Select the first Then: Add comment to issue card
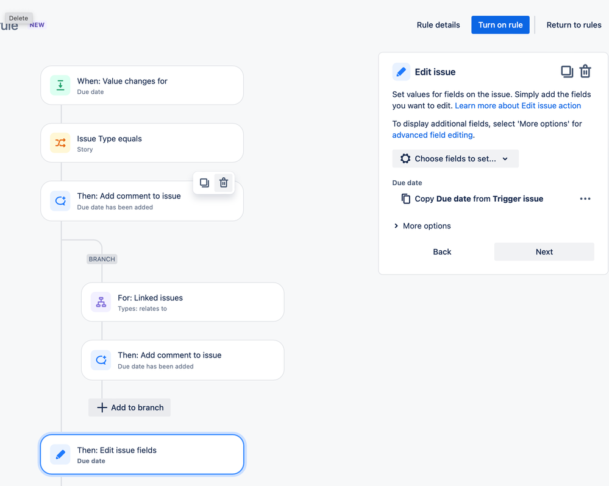Screen dimensions: 609x486 click(142, 200)
